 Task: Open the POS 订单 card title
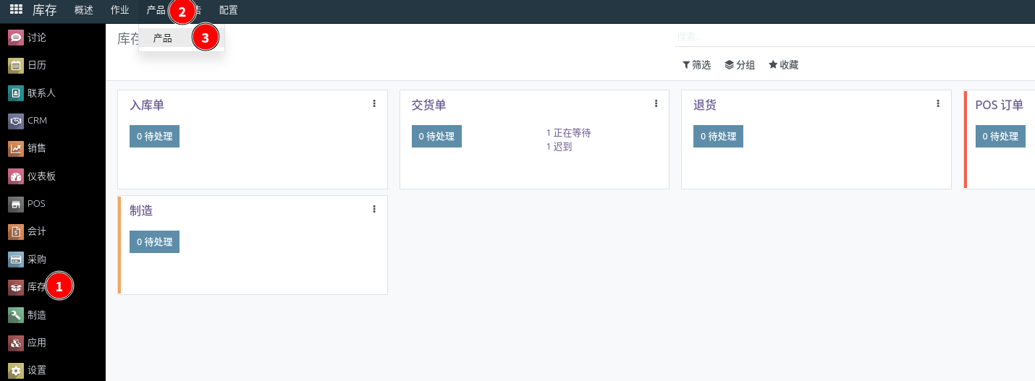[1000, 106]
